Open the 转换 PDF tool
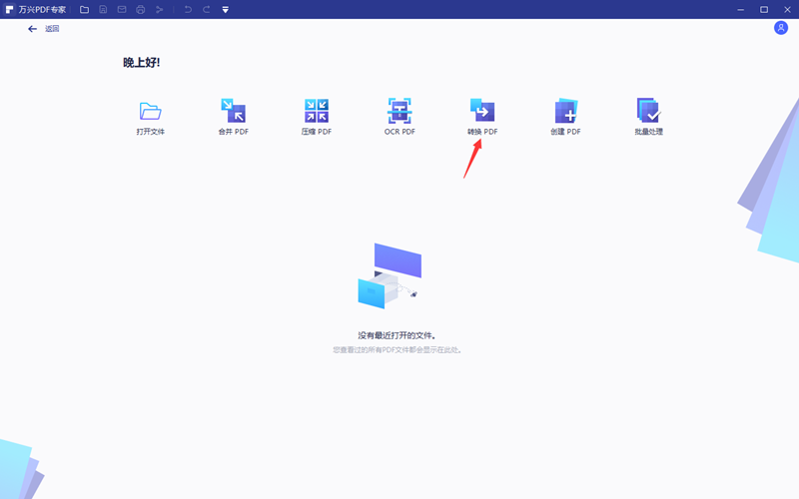The image size is (799, 499). click(x=482, y=115)
